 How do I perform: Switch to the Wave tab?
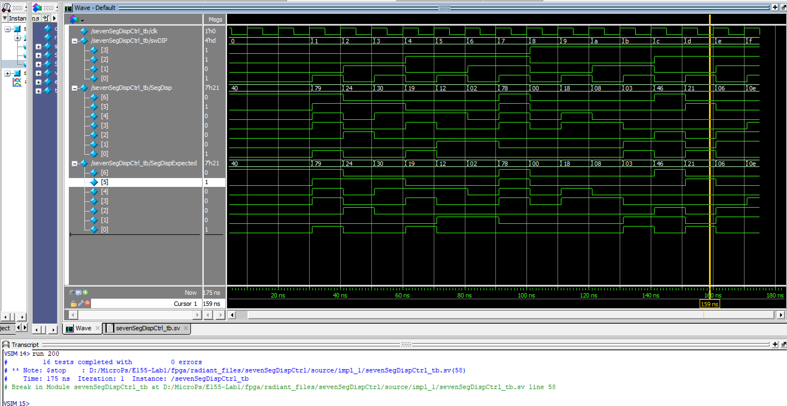83,328
